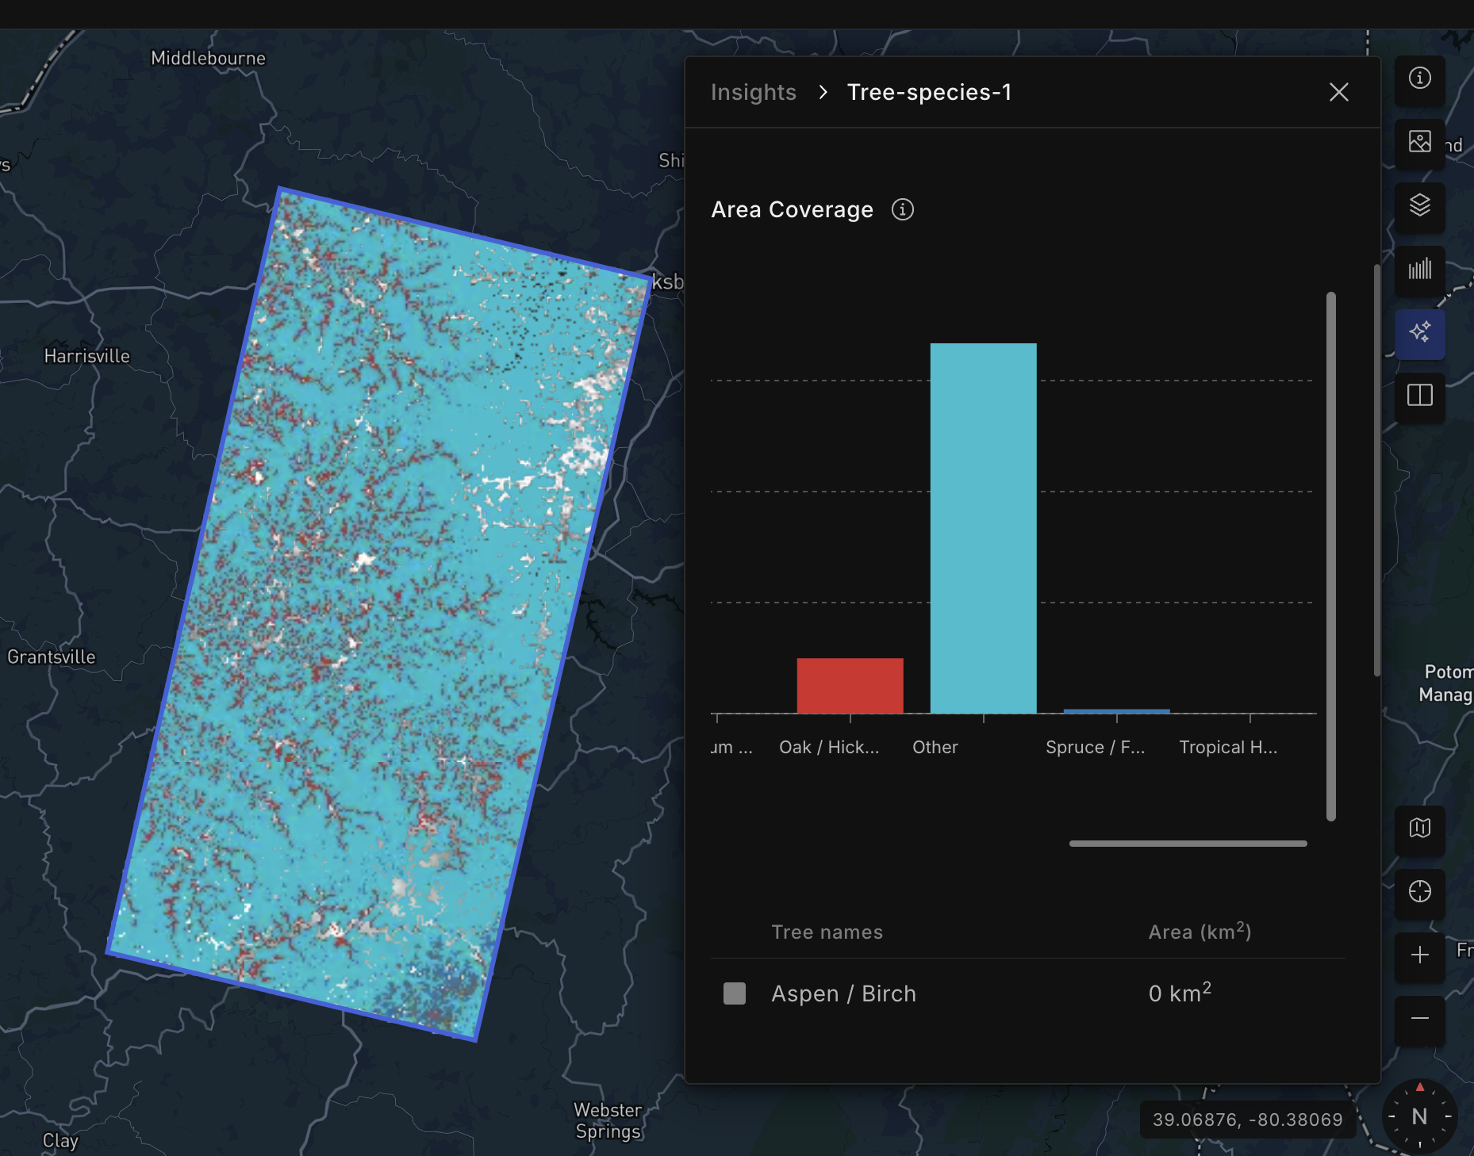Click the red Oak / Hickory bar

[850, 686]
